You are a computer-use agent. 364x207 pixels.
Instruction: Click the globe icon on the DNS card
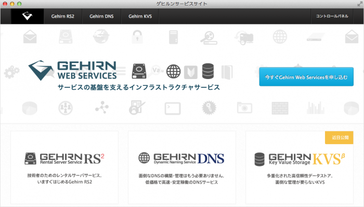144,158
